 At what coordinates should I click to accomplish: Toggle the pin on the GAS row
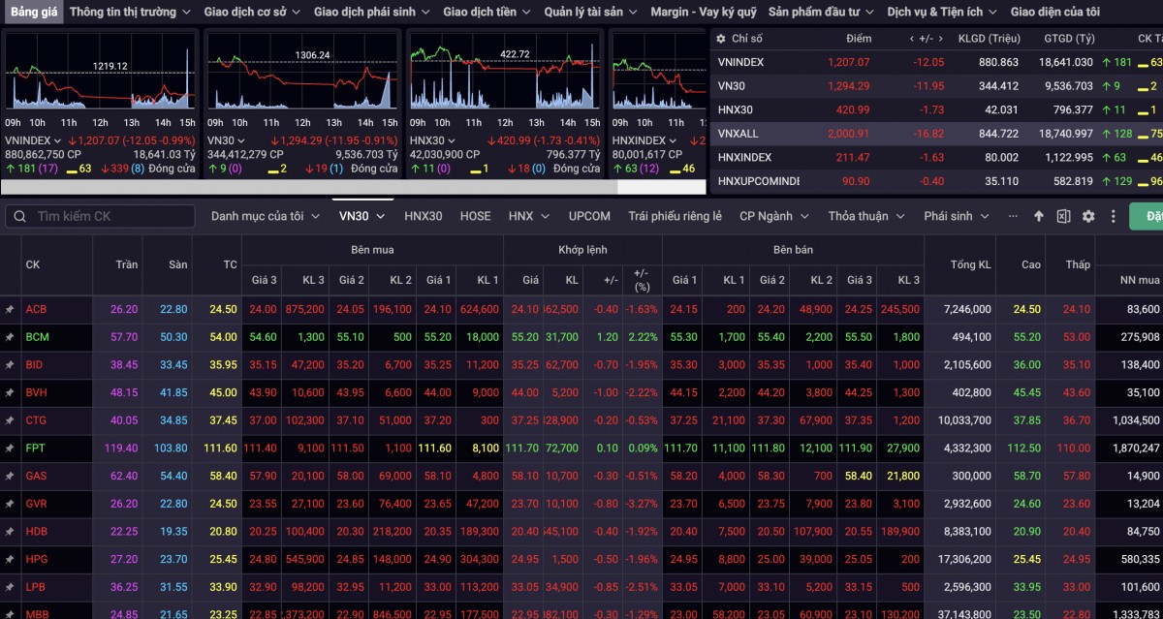(10, 477)
